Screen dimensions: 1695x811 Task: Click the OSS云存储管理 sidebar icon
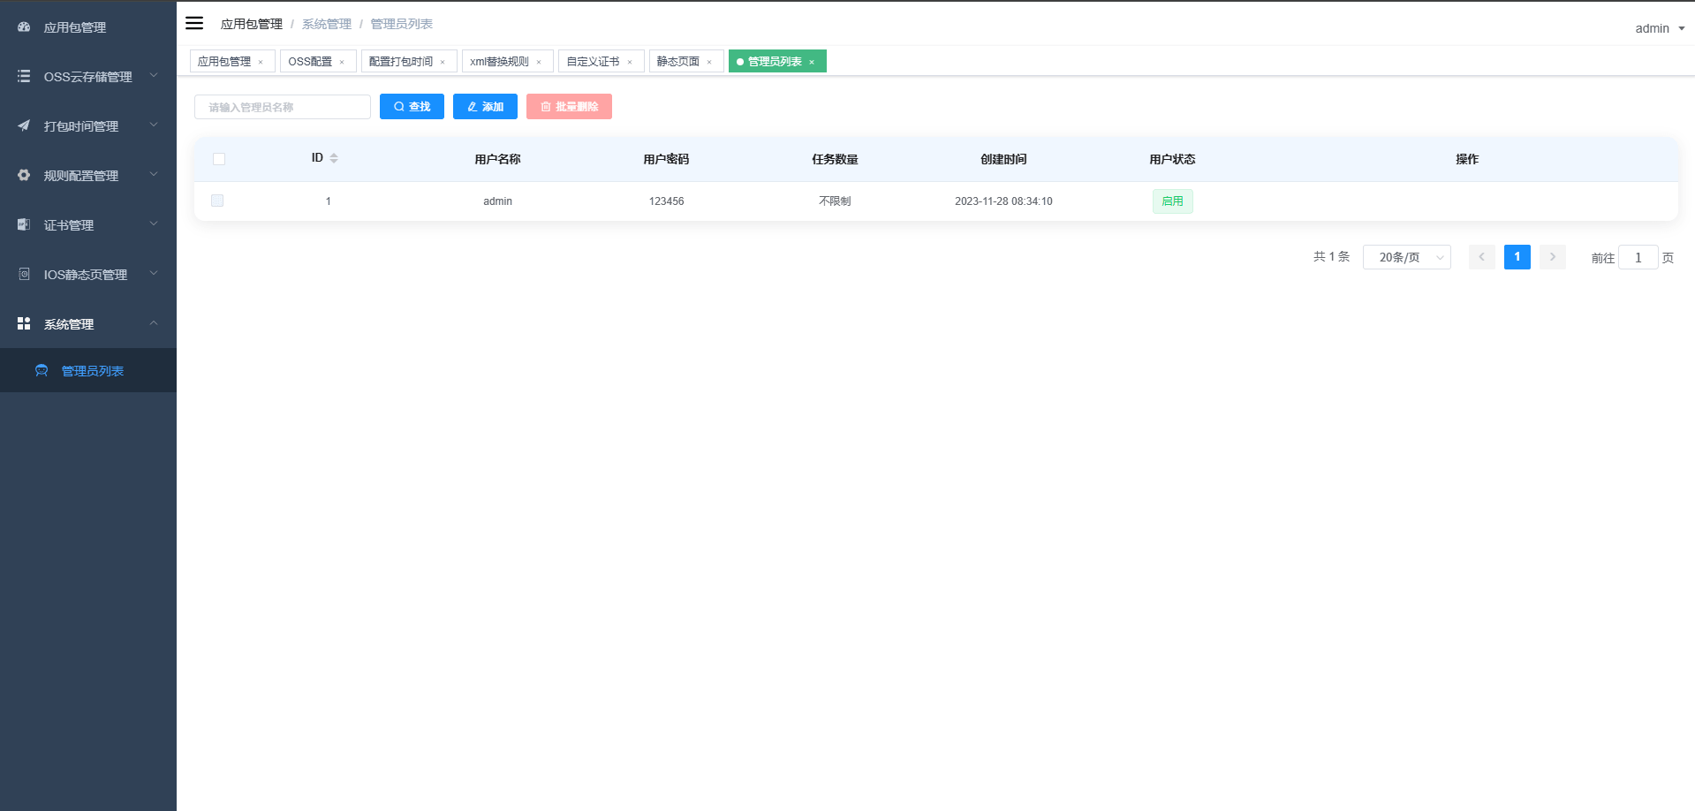click(x=23, y=76)
